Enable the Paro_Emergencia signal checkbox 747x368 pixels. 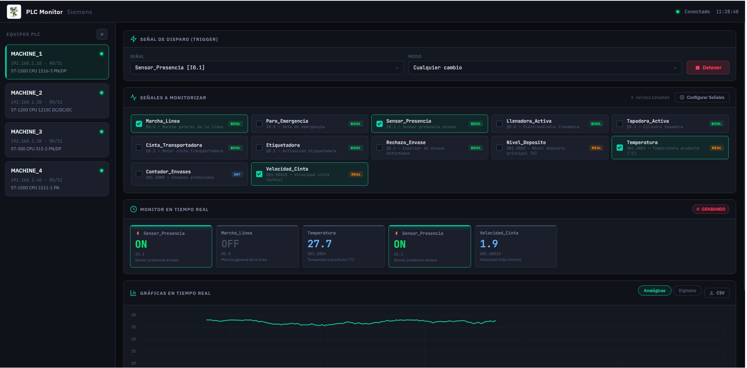click(259, 123)
